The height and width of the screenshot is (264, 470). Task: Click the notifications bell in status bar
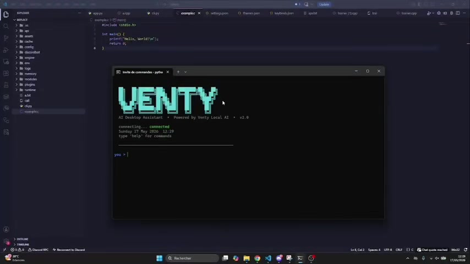[x=466, y=250]
